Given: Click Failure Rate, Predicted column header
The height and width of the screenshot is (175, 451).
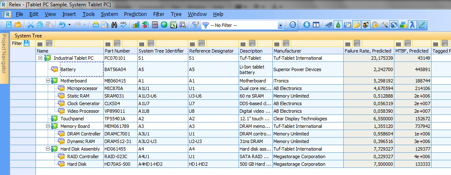Looking at the screenshot, I should (369, 51).
